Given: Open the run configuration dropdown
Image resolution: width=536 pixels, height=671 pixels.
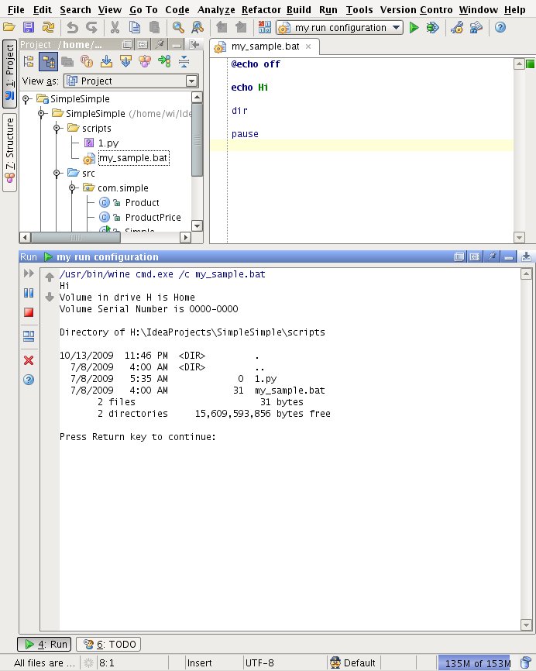Looking at the screenshot, I should 339,28.
